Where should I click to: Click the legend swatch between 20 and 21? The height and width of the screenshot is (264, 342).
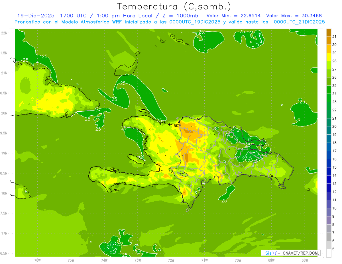(329, 122)
